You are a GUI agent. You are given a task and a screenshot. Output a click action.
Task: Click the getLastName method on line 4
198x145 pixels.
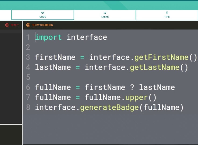point(155,68)
